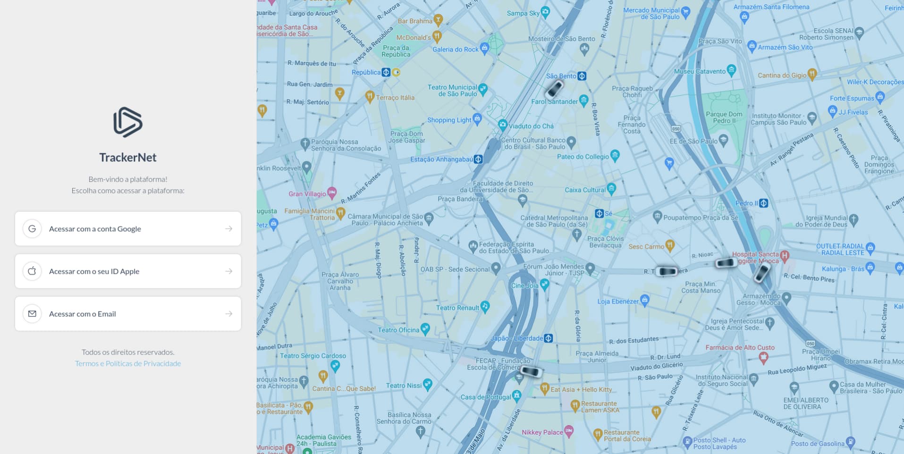Choose 'Acessar com o seu ID Apple'

pyautogui.click(x=128, y=271)
